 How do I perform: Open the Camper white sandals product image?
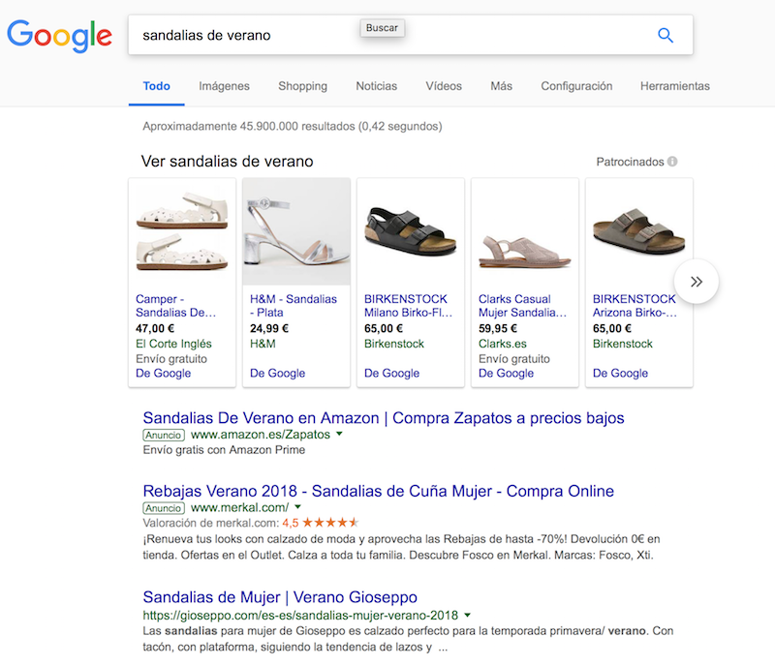point(182,231)
